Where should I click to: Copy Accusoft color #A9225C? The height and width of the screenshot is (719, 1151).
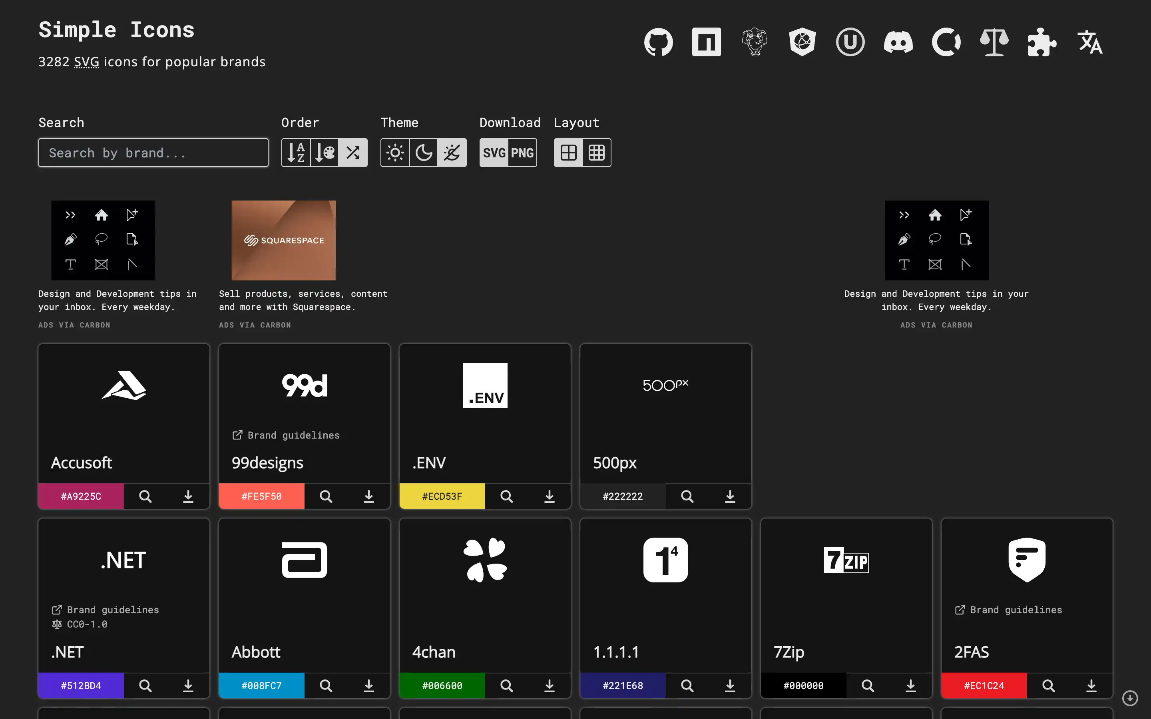pyautogui.click(x=81, y=496)
